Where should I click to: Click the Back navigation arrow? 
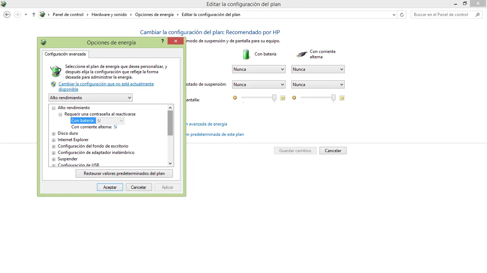coord(7,15)
